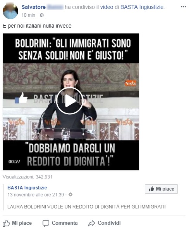
Task: Click the gear icon next to original post date
Action: (70, 194)
